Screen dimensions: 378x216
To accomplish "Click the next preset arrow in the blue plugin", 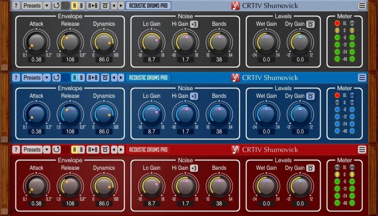I will 120,77.
